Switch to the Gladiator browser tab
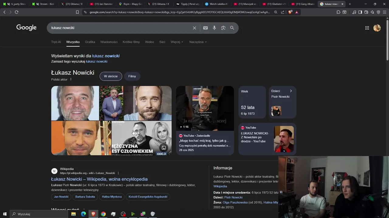389x218 pixels. coord(274,4)
